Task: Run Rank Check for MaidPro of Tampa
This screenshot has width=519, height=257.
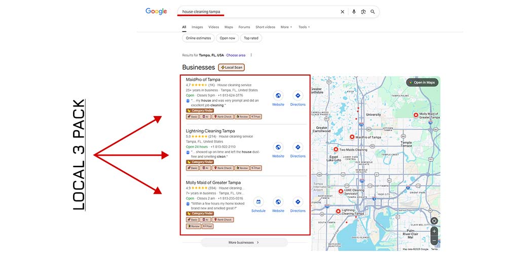Action: (x=223, y=117)
